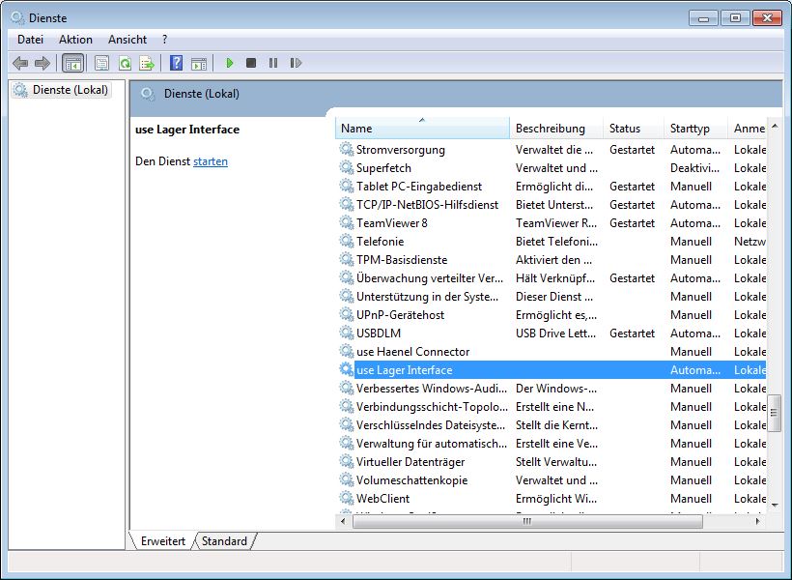Sort by the Status column header
Image resolution: width=792 pixels, height=580 pixels.
(634, 129)
